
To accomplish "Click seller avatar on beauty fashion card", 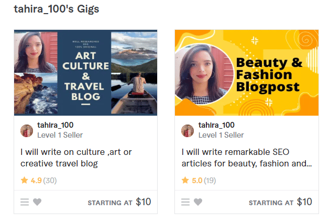I will pyautogui.click(x=188, y=130).
